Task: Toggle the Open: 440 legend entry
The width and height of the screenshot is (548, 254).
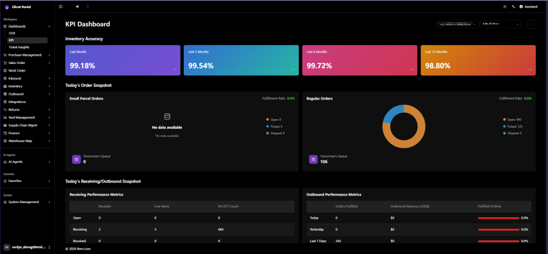Action: tap(512, 120)
